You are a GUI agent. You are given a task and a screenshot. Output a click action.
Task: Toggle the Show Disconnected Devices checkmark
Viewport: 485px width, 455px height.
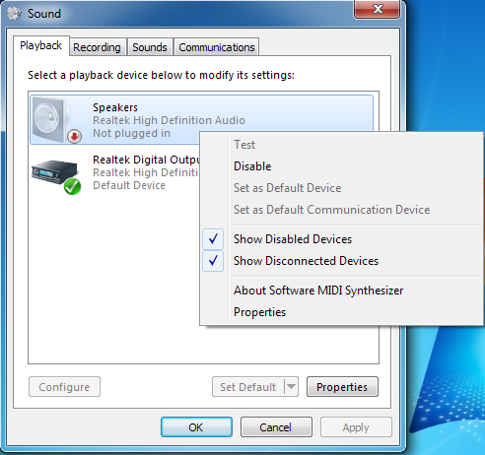[x=213, y=261]
